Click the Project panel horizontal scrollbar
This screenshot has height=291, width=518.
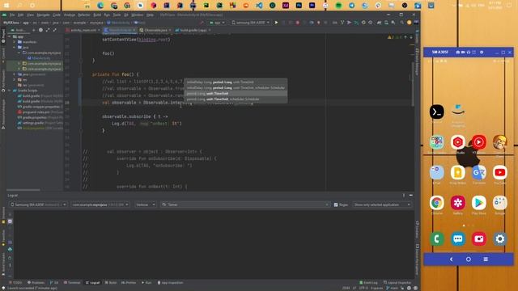pos(23,190)
